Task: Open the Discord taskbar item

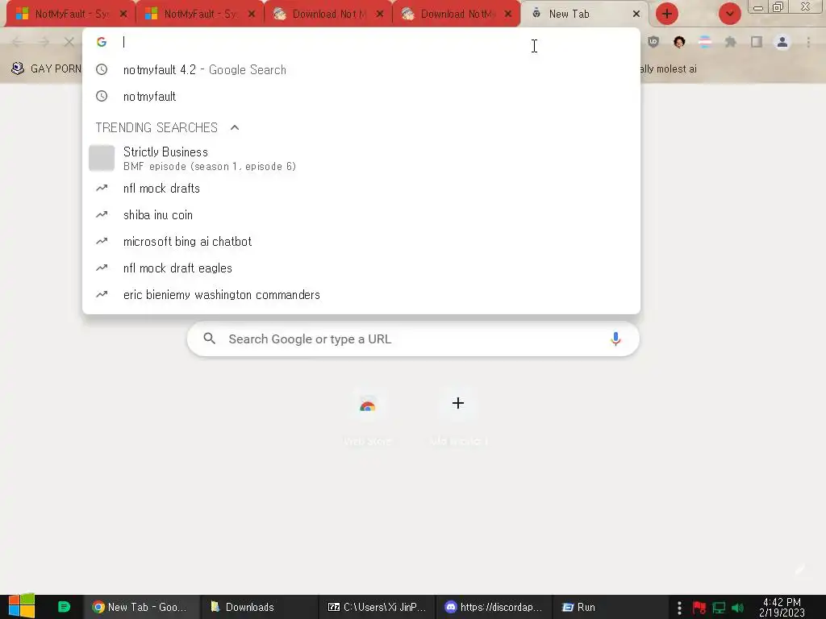Action: tap(495, 607)
